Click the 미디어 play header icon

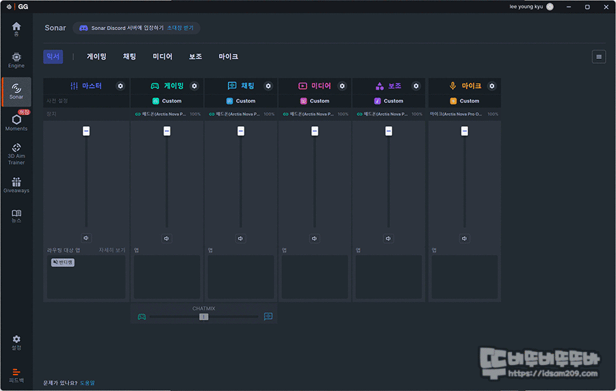click(303, 86)
